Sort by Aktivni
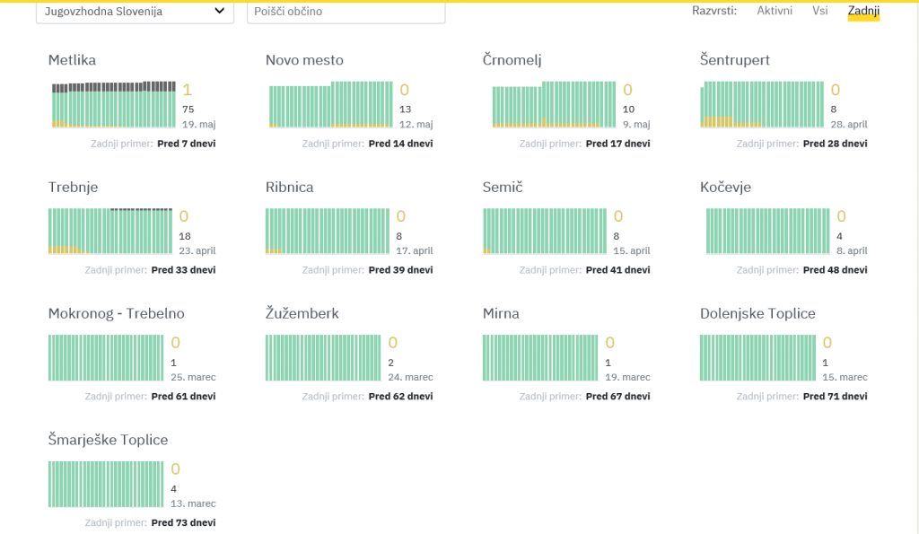The height and width of the screenshot is (534, 919). click(775, 11)
